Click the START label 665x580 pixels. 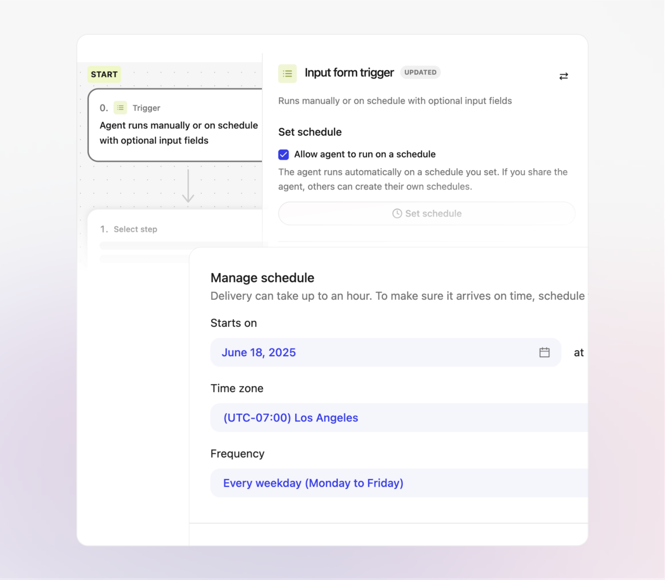[x=104, y=74]
